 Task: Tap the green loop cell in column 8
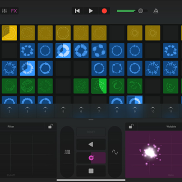pos(117,86)
